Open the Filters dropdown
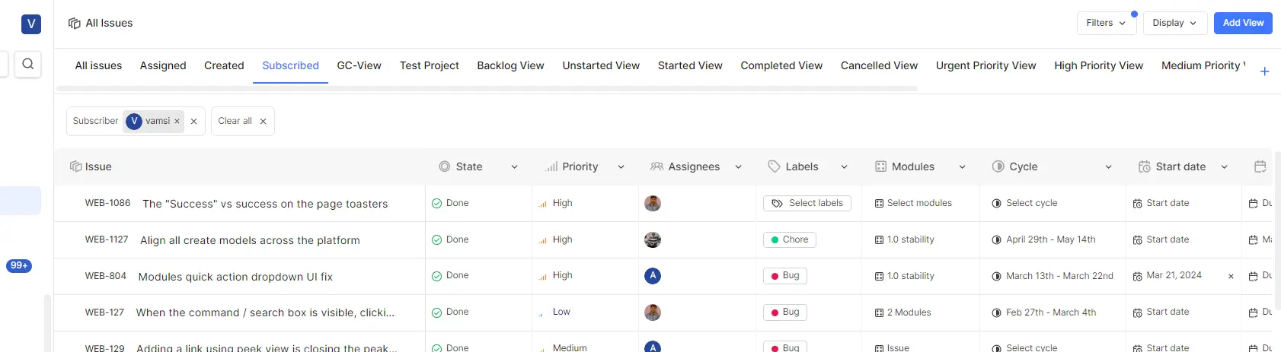This screenshot has height=352, width=1281. coord(1106,23)
